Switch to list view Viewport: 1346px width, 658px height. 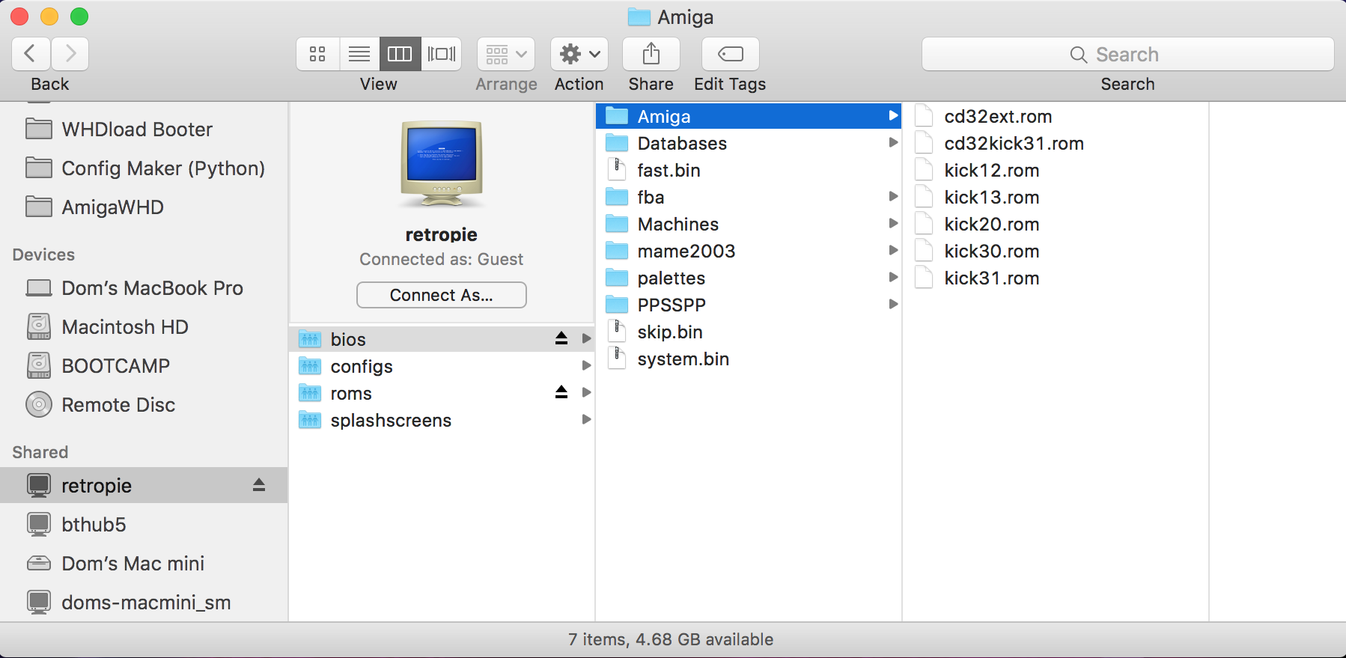coord(359,54)
